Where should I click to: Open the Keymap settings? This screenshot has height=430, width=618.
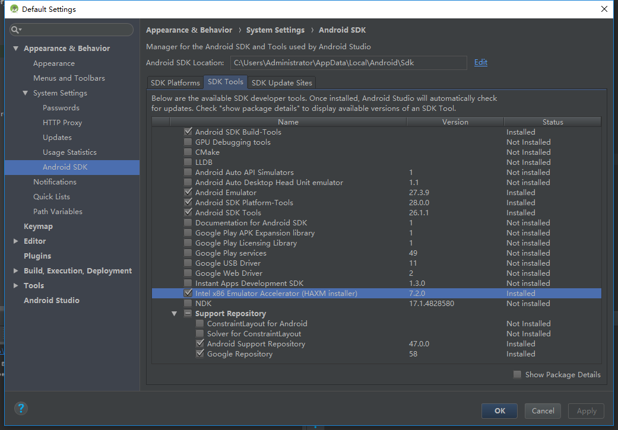pos(38,227)
